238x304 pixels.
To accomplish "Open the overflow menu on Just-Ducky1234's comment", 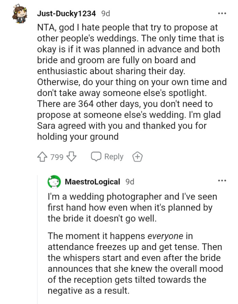I will 222,13.
